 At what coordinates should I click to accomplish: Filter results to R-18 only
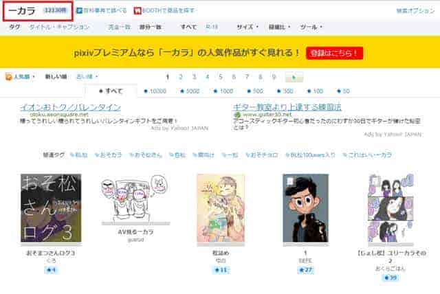coord(212,27)
